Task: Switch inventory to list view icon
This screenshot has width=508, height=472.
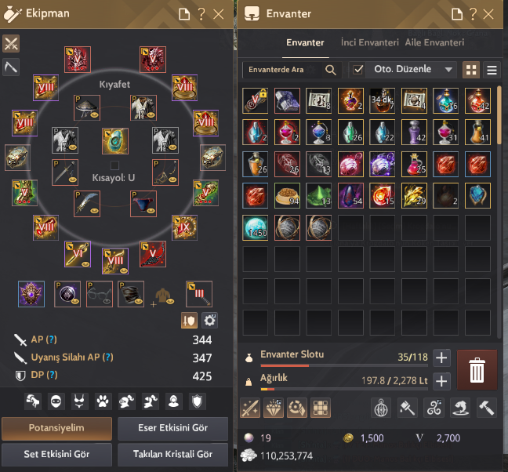Action: 492,70
